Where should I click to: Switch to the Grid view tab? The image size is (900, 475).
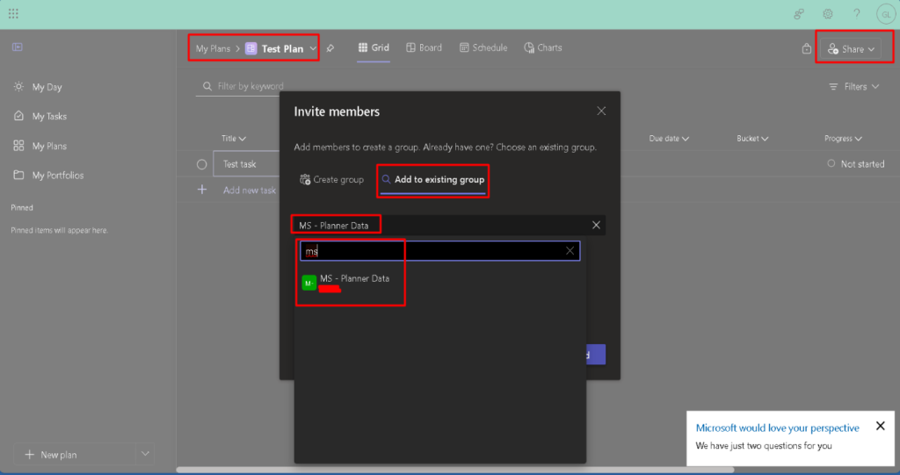click(374, 48)
